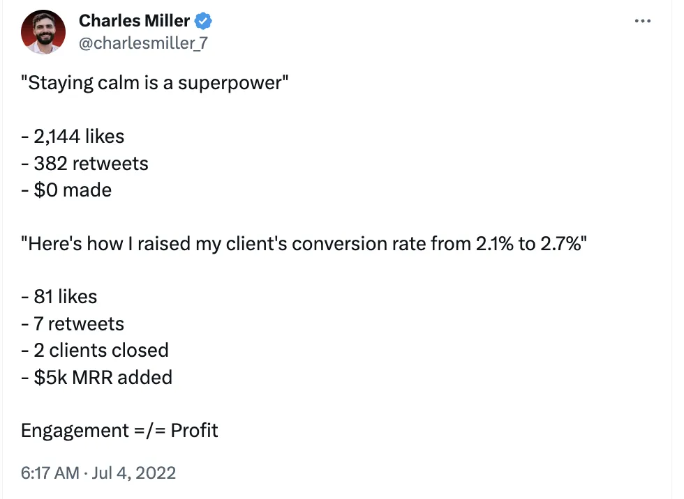Click the "Staying calm is a superpower" quote

click(155, 83)
